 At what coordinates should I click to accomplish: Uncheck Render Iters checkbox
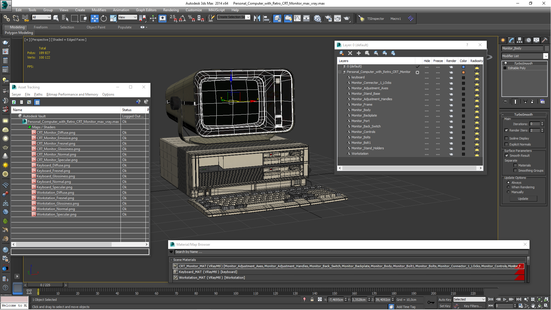tap(507, 130)
